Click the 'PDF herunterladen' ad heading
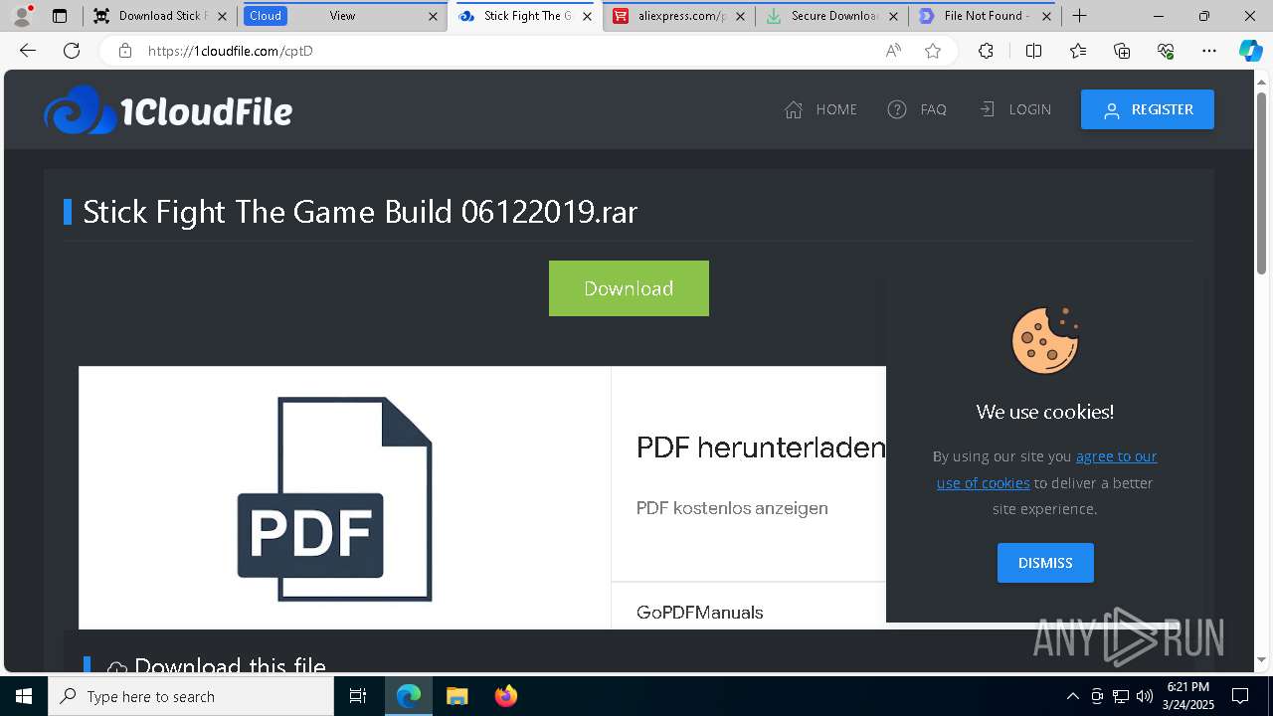This screenshot has width=1273, height=716. (761, 447)
